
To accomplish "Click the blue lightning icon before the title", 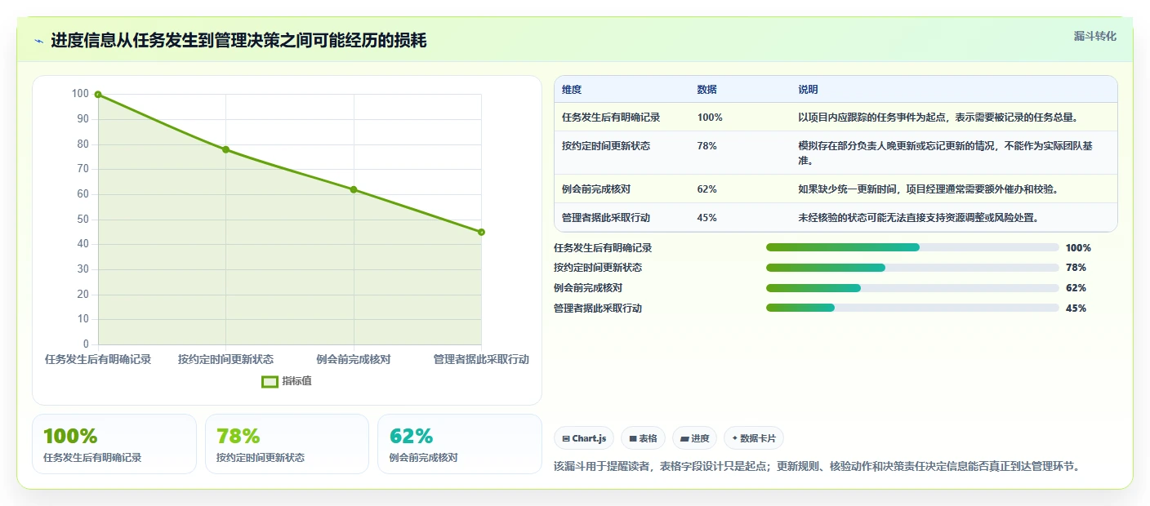I will pos(38,41).
